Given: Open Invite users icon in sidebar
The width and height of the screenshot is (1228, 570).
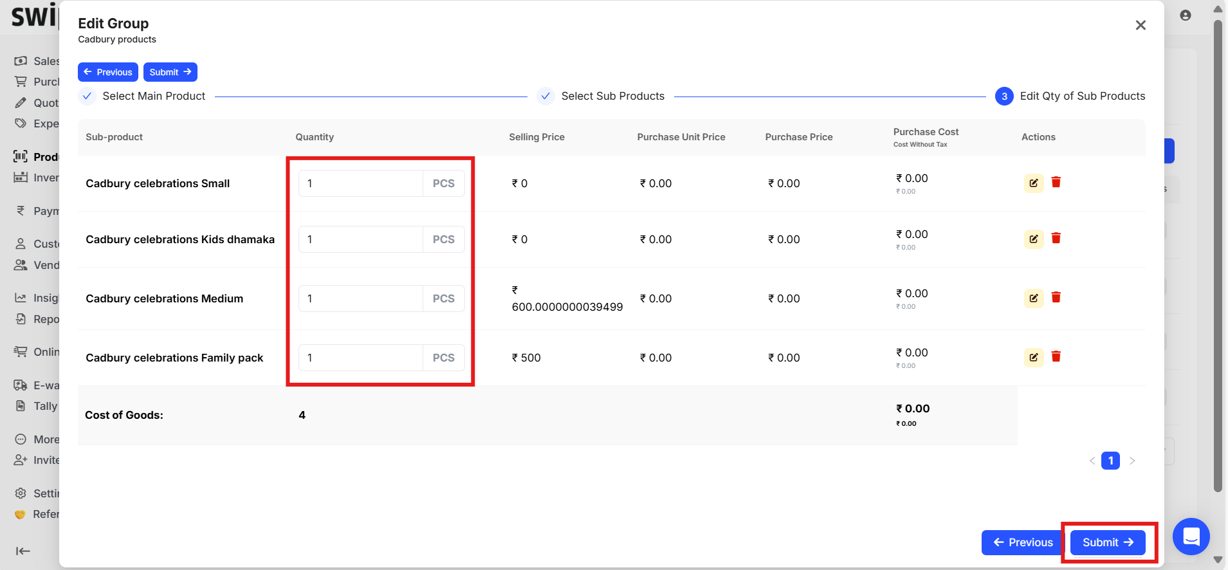Looking at the screenshot, I should pyautogui.click(x=21, y=460).
